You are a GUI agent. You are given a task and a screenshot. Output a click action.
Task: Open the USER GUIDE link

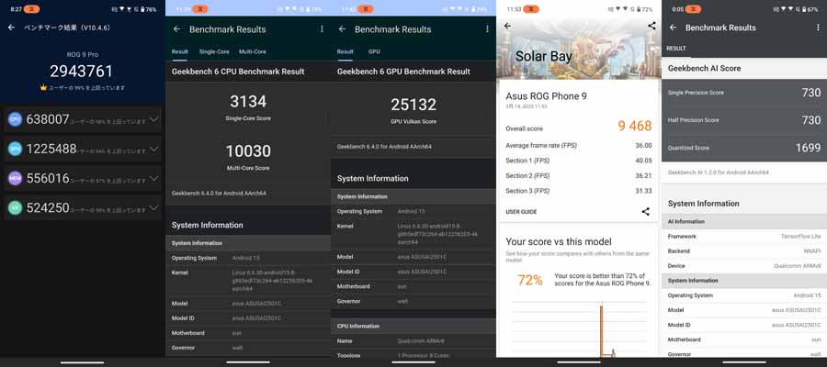[521, 212]
